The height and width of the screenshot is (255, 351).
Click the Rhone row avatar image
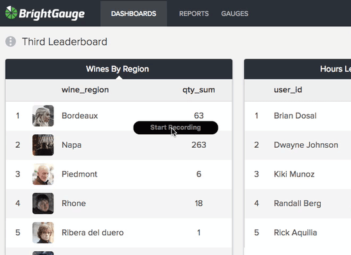43,204
